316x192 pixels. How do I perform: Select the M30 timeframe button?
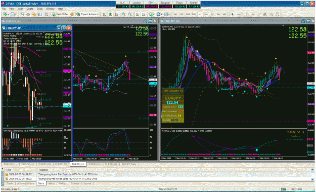[194, 14]
